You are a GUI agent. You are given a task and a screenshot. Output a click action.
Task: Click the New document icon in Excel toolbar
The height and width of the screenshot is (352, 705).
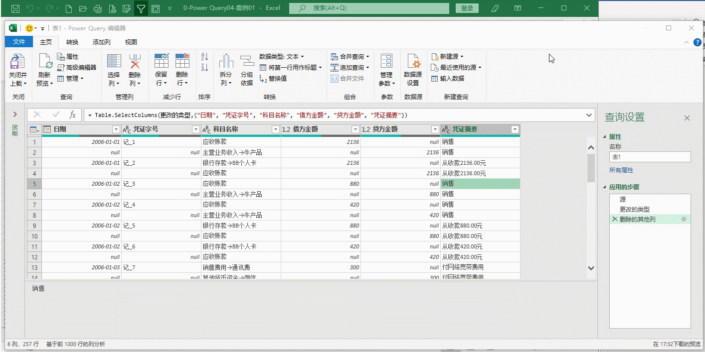click(69, 8)
